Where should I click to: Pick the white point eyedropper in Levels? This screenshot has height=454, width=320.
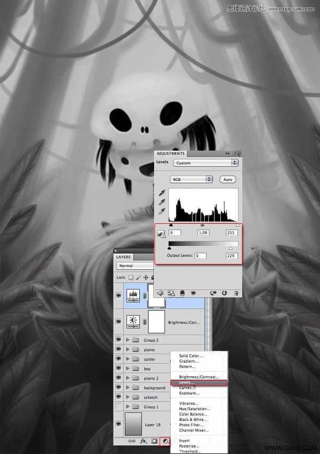[x=162, y=211]
